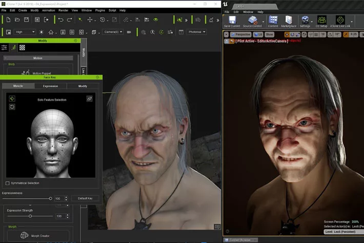Screen dimensions: 364x243
Task: Open the Camera(0) dropdown
Action: (113, 32)
